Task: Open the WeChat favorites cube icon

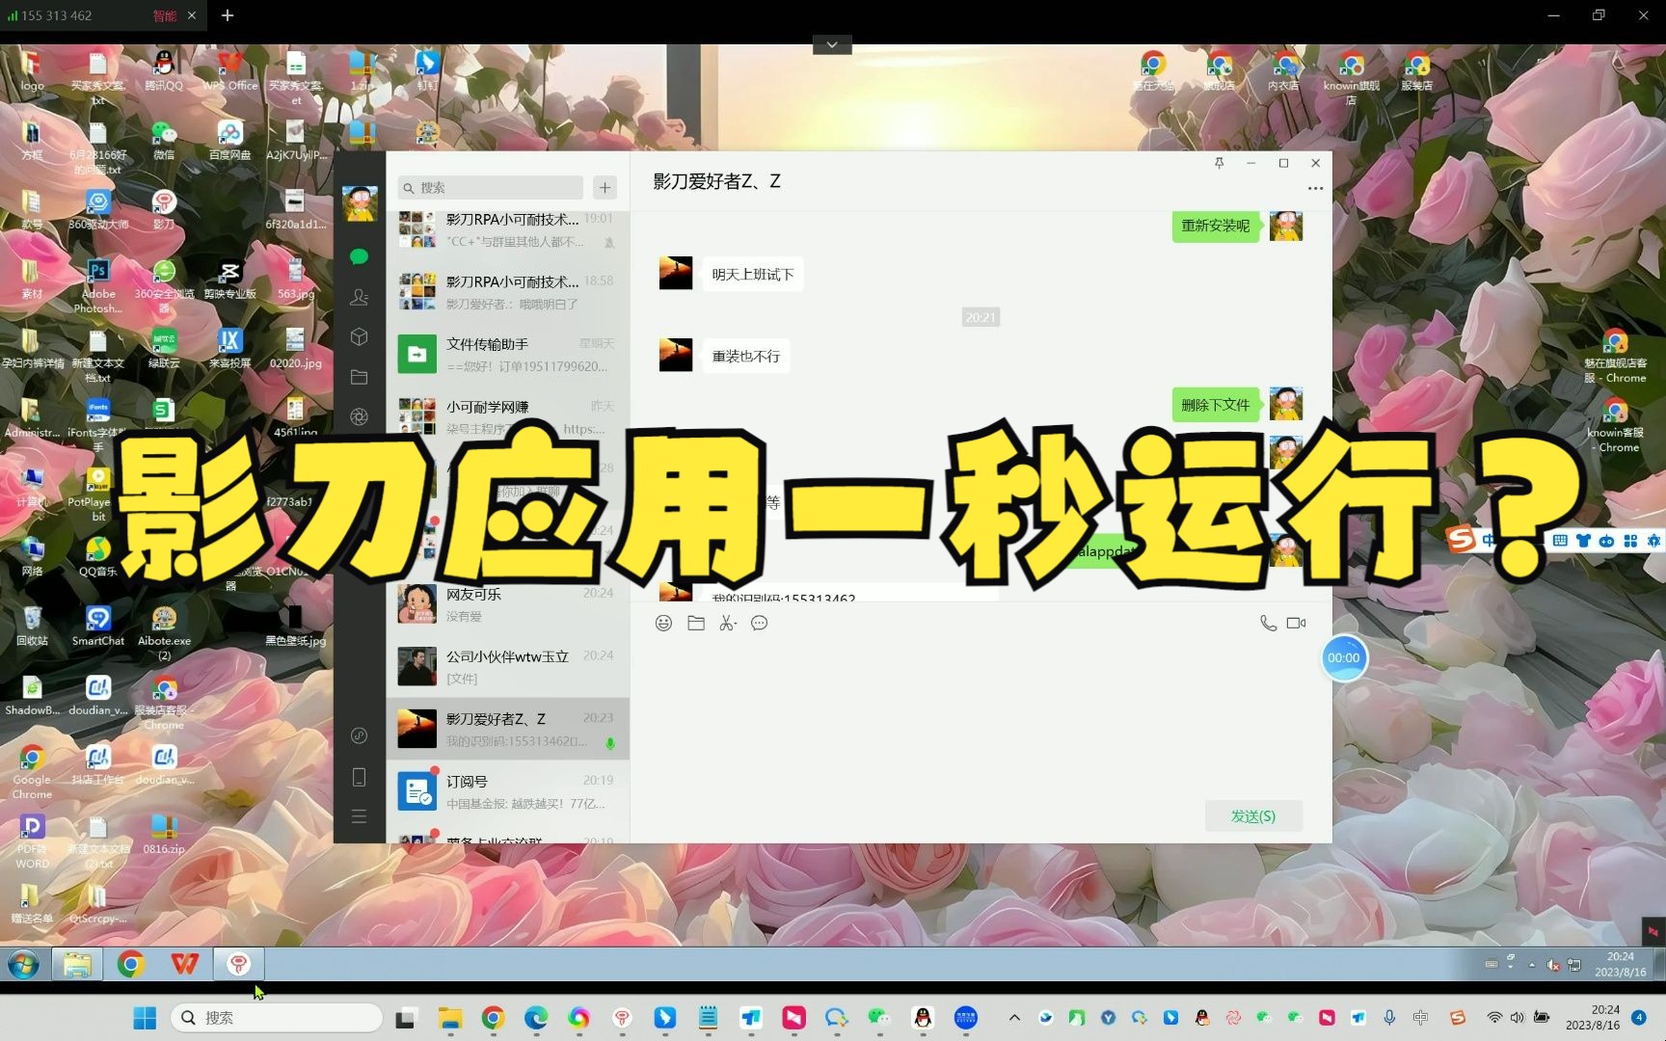Action: coord(359,336)
